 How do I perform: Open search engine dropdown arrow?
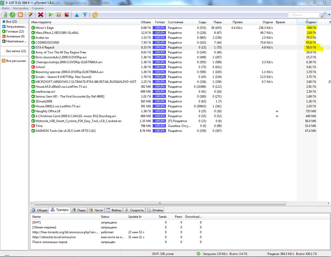pos(329,15)
